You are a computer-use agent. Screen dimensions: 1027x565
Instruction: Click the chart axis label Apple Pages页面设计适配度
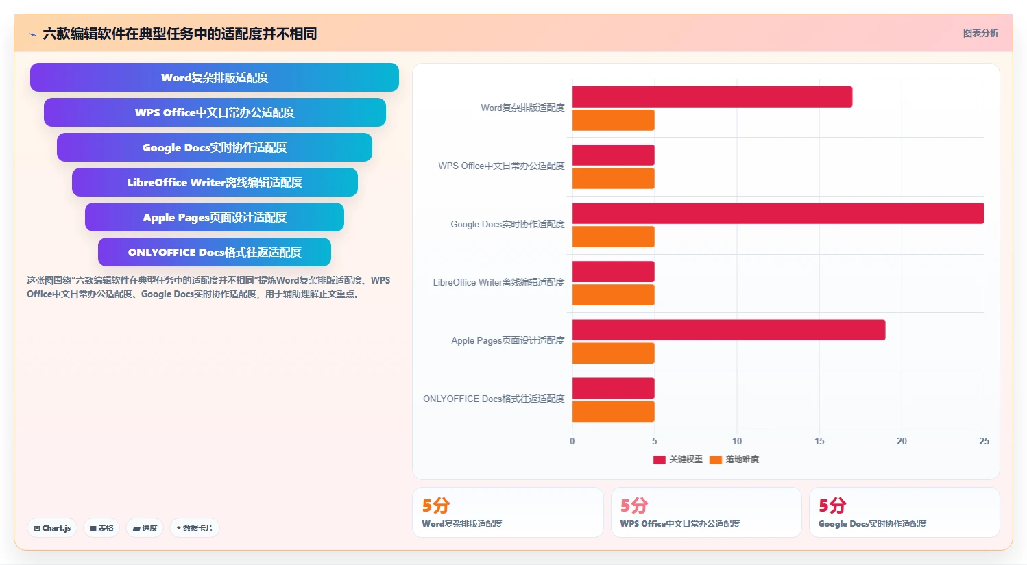(508, 340)
